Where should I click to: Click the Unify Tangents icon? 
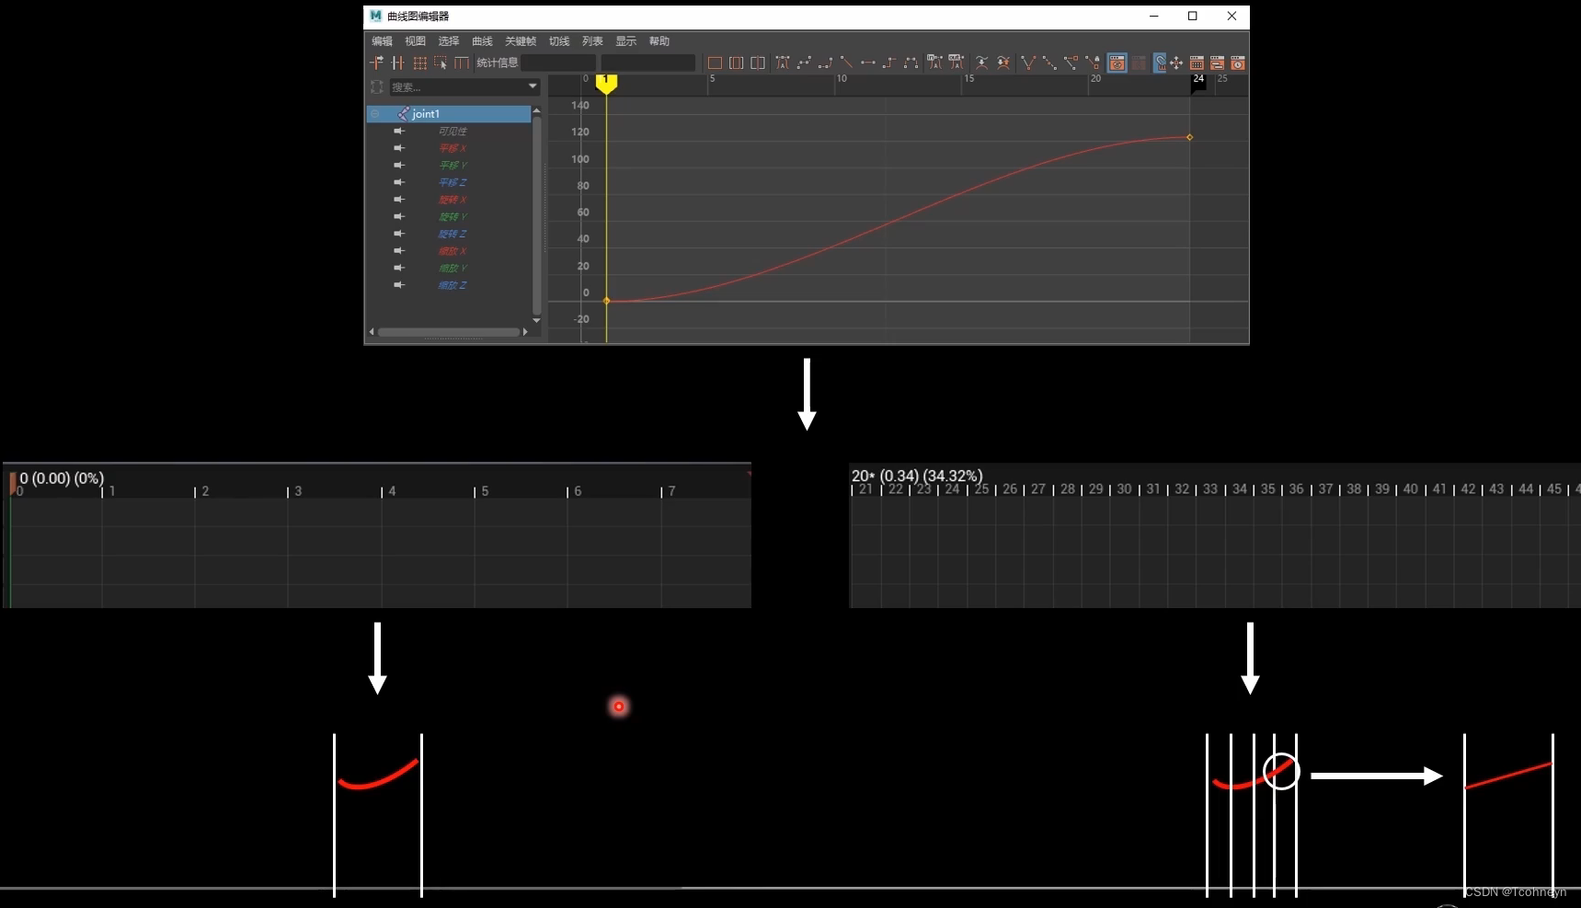pos(1049,63)
